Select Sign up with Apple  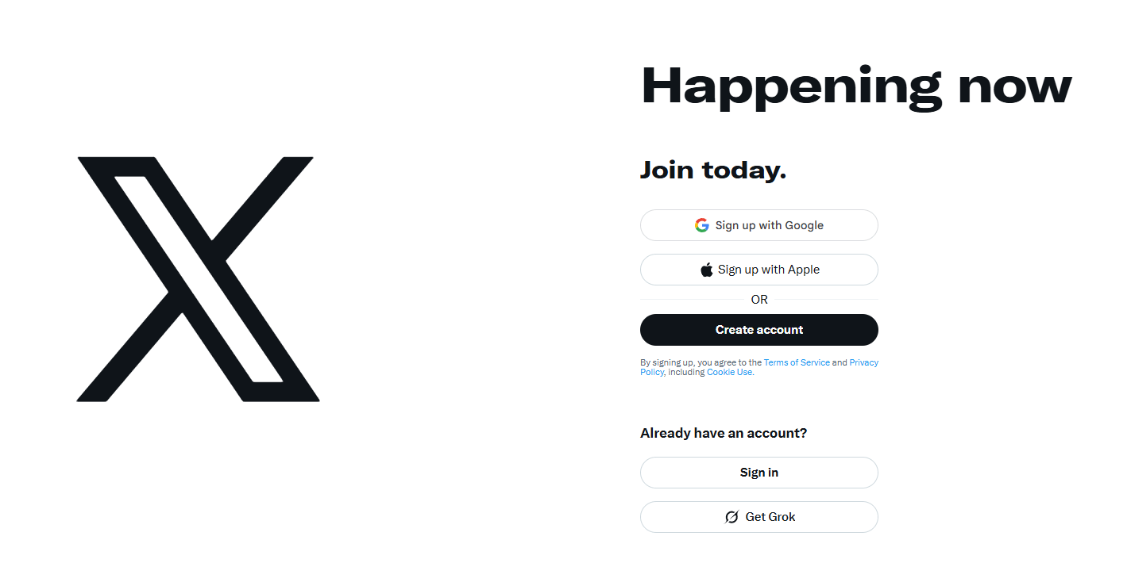(x=759, y=269)
